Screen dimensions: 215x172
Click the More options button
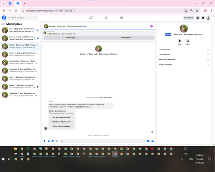[126, 37]
